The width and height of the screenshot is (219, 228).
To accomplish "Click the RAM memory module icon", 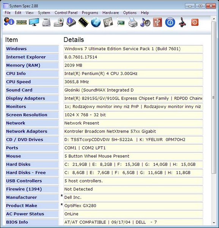I will point(22,22).
